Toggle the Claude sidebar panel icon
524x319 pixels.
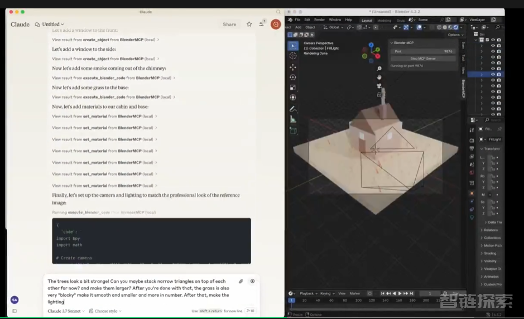pos(15,311)
